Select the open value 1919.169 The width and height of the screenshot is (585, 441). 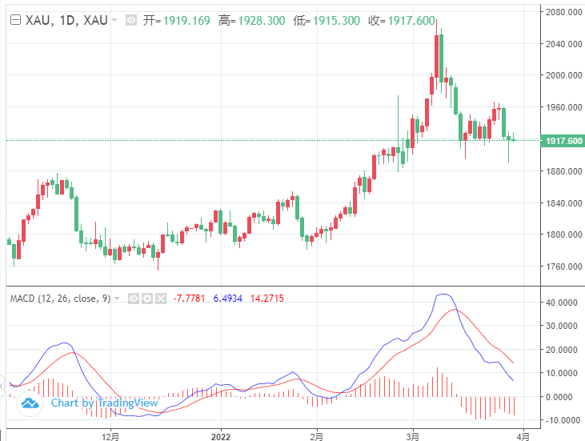click(186, 20)
